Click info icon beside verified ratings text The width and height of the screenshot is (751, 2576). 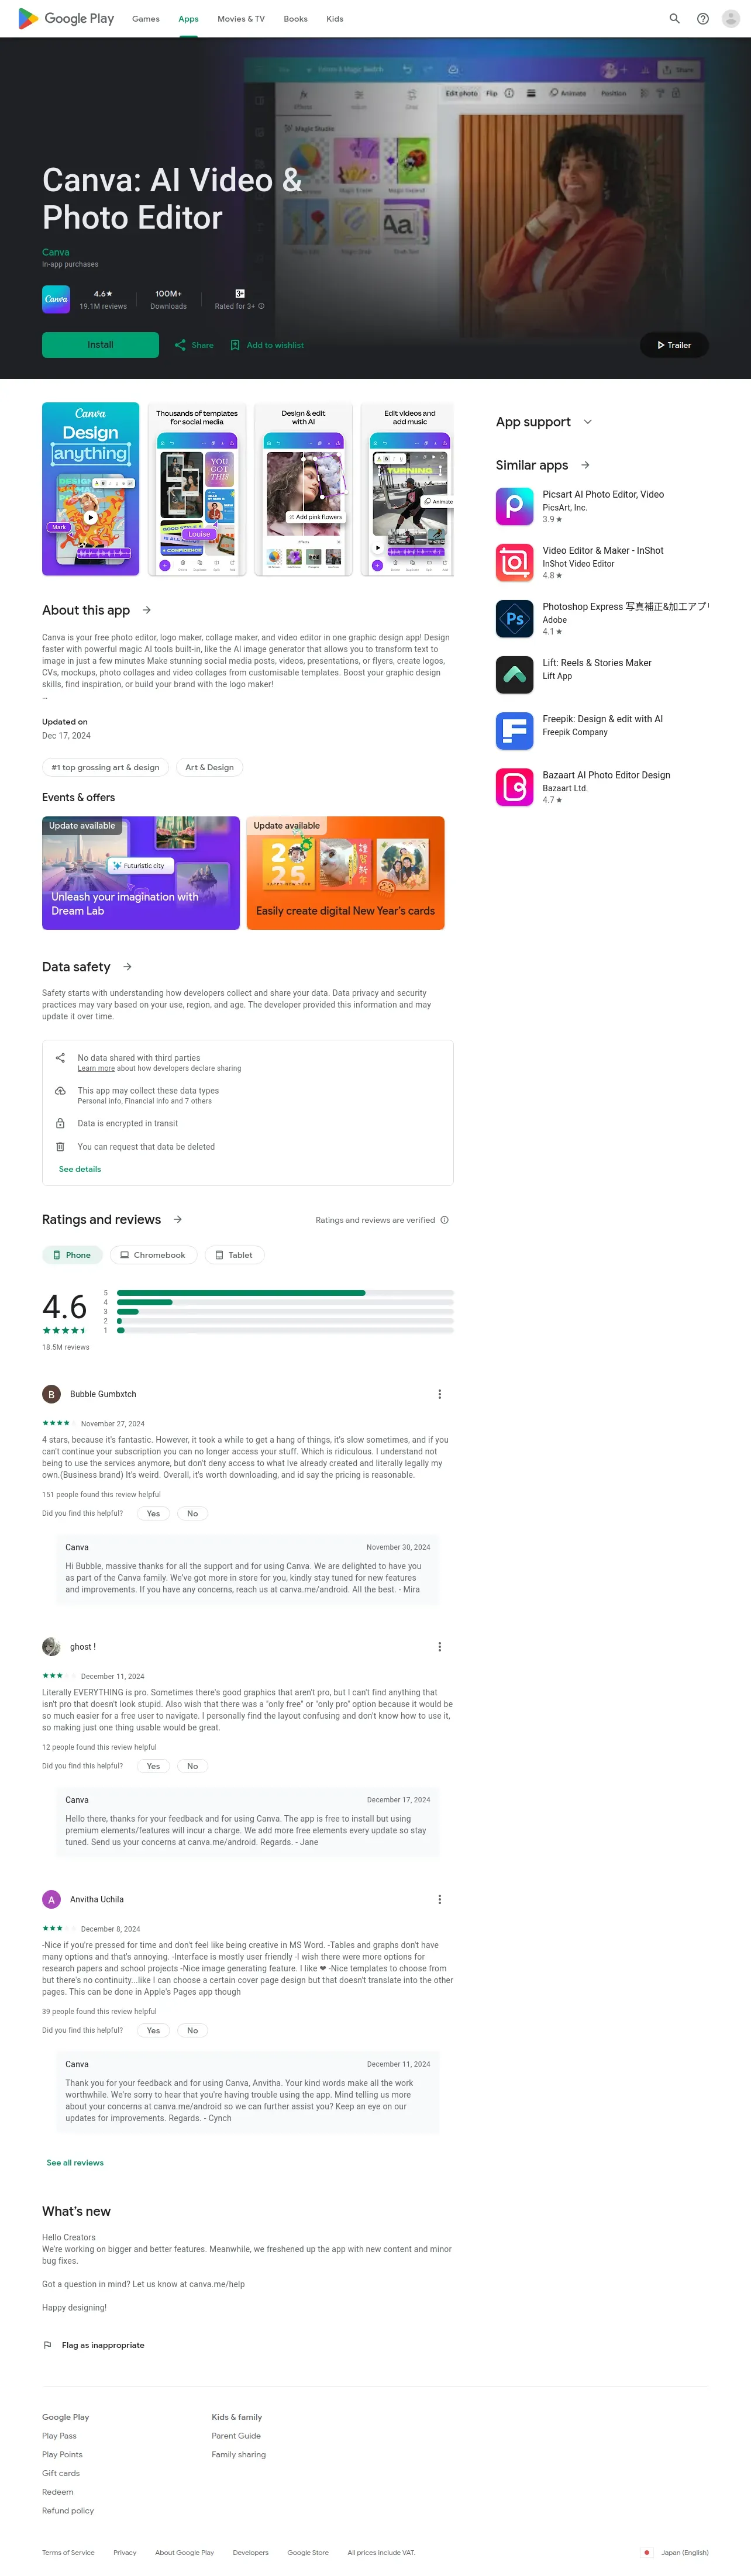[x=445, y=1220]
